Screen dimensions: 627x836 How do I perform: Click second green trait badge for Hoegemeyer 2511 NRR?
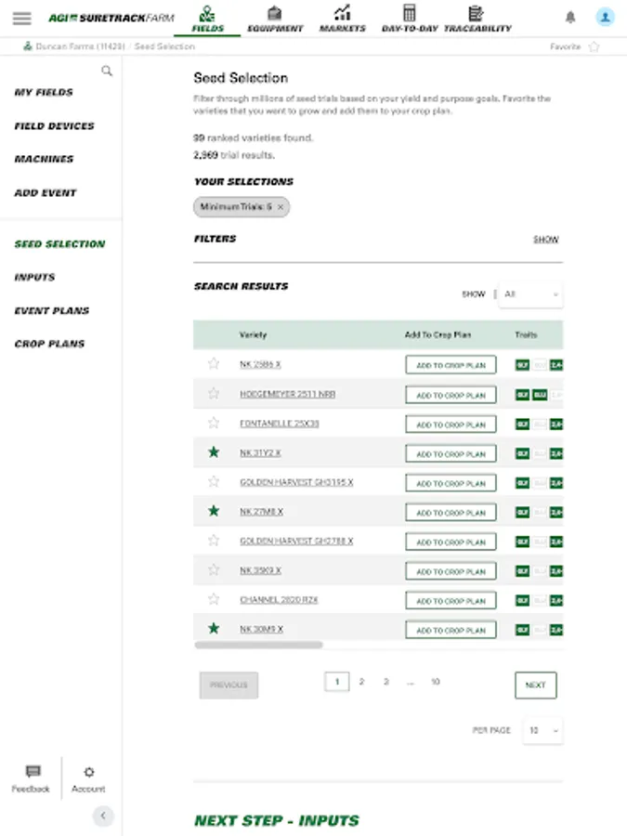pyautogui.click(x=540, y=395)
